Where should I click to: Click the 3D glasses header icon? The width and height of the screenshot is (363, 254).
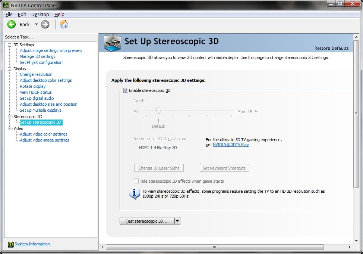point(112,43)
